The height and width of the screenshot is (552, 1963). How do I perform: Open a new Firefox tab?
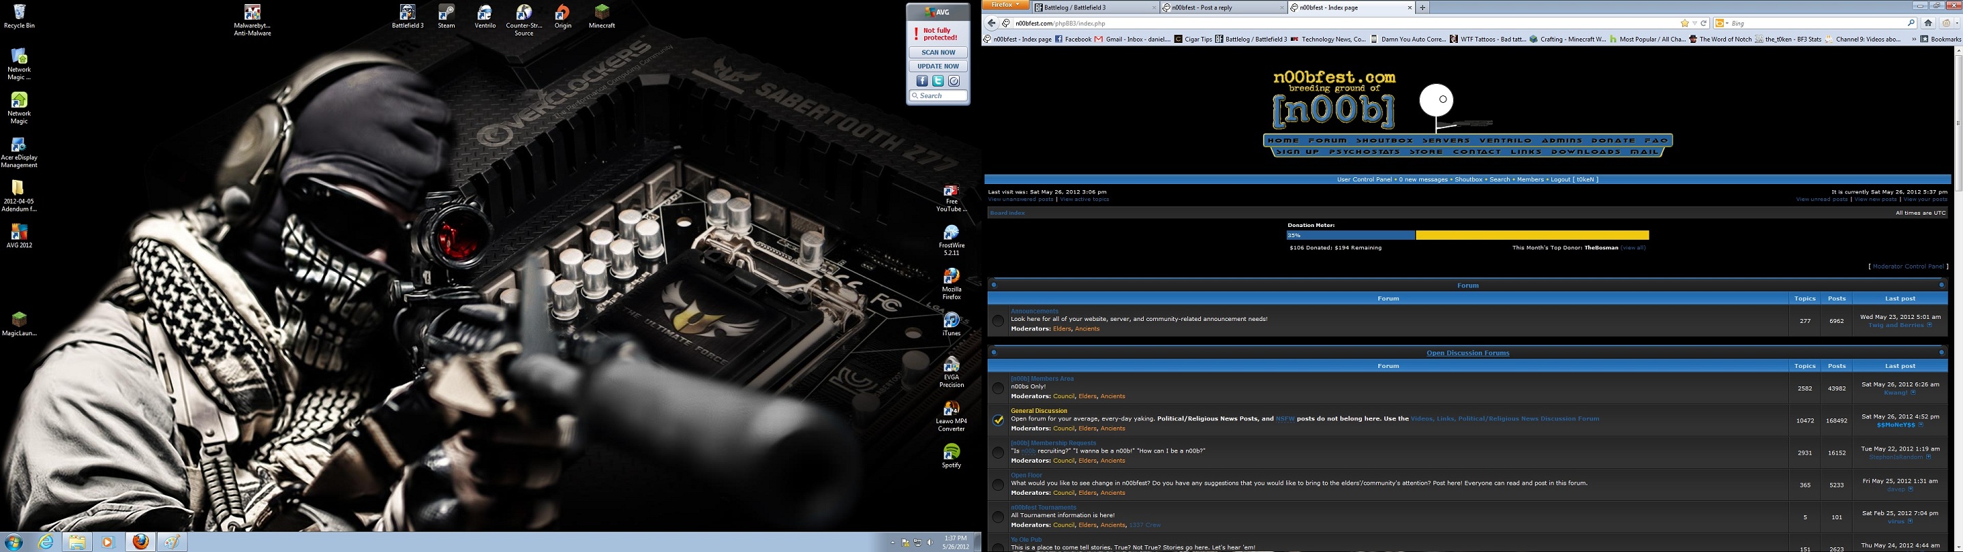pyautogui.click(x=1422, y=7)
